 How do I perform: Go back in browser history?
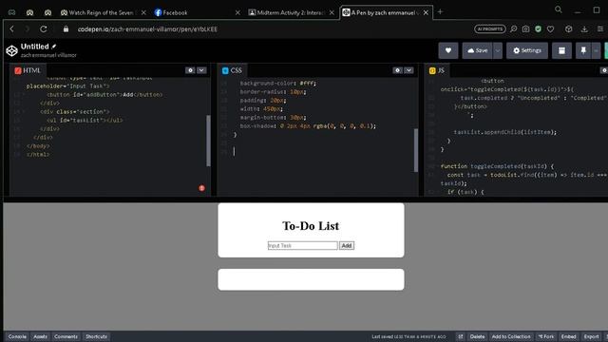click(x=12, y=29)
